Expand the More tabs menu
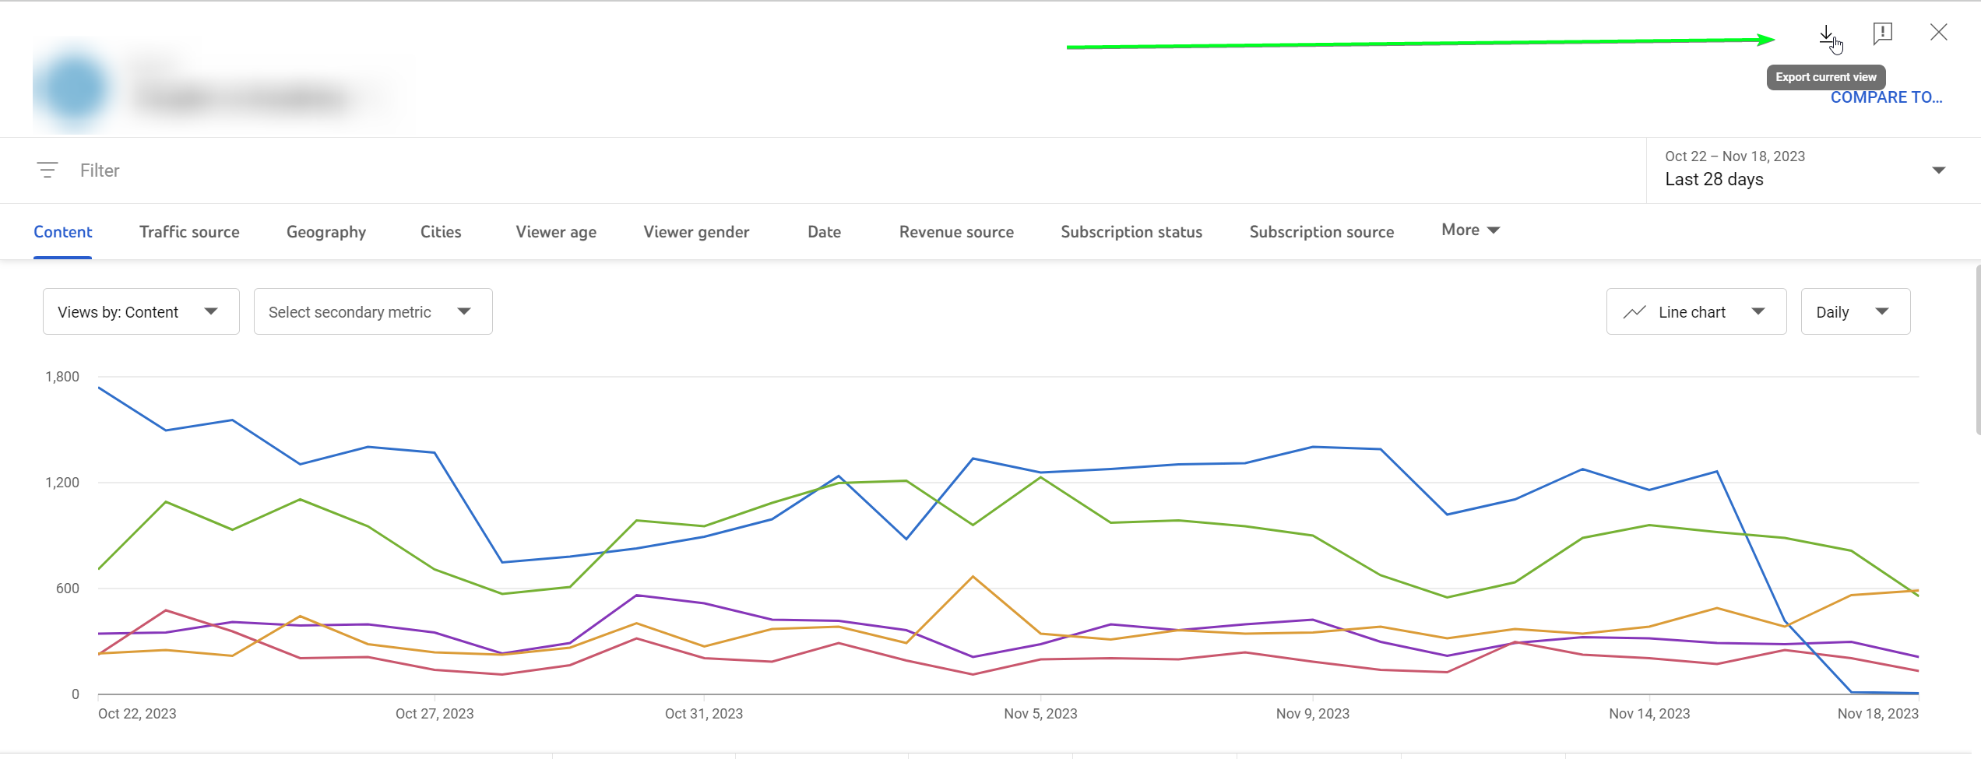 click(1470, 230)
